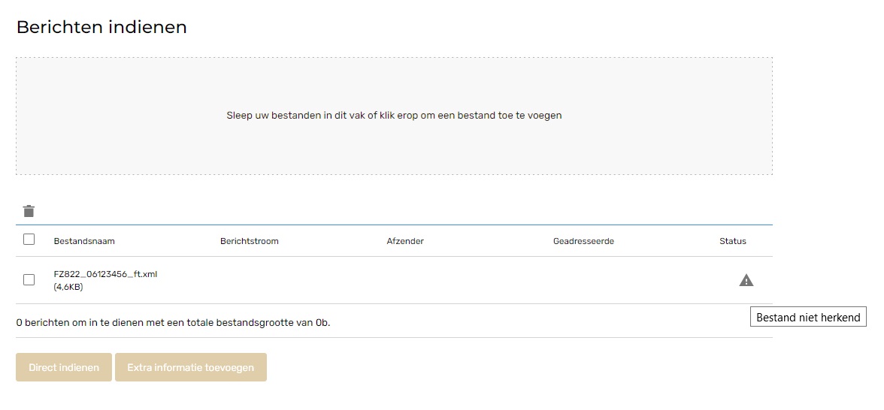
Task: Click the Berichtstroom column header
Action: (250, 241)
